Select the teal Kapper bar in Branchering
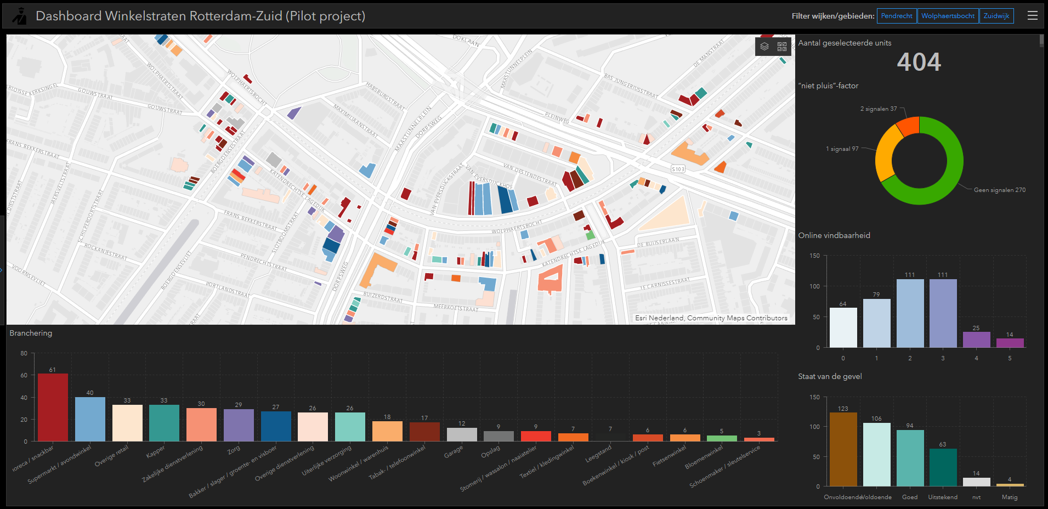Viewport: 1048px width, 509px height. coord(164,423)
